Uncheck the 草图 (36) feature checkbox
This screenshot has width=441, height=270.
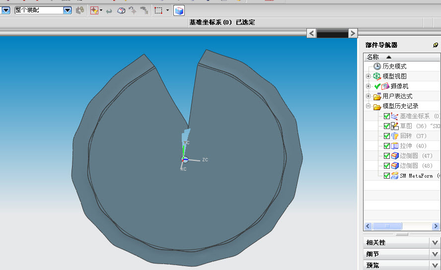pos(387,126)
